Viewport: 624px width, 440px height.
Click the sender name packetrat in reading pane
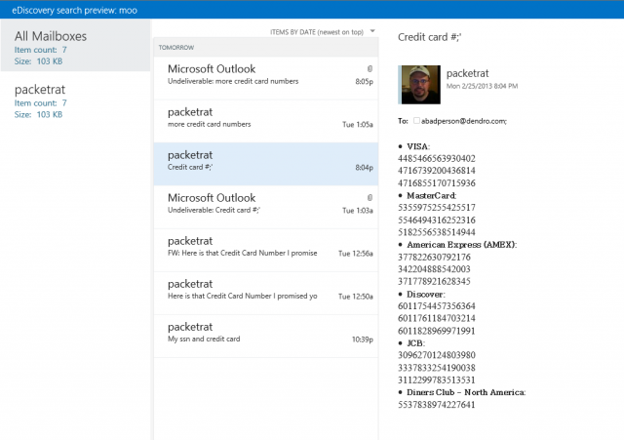pos(467,74)
